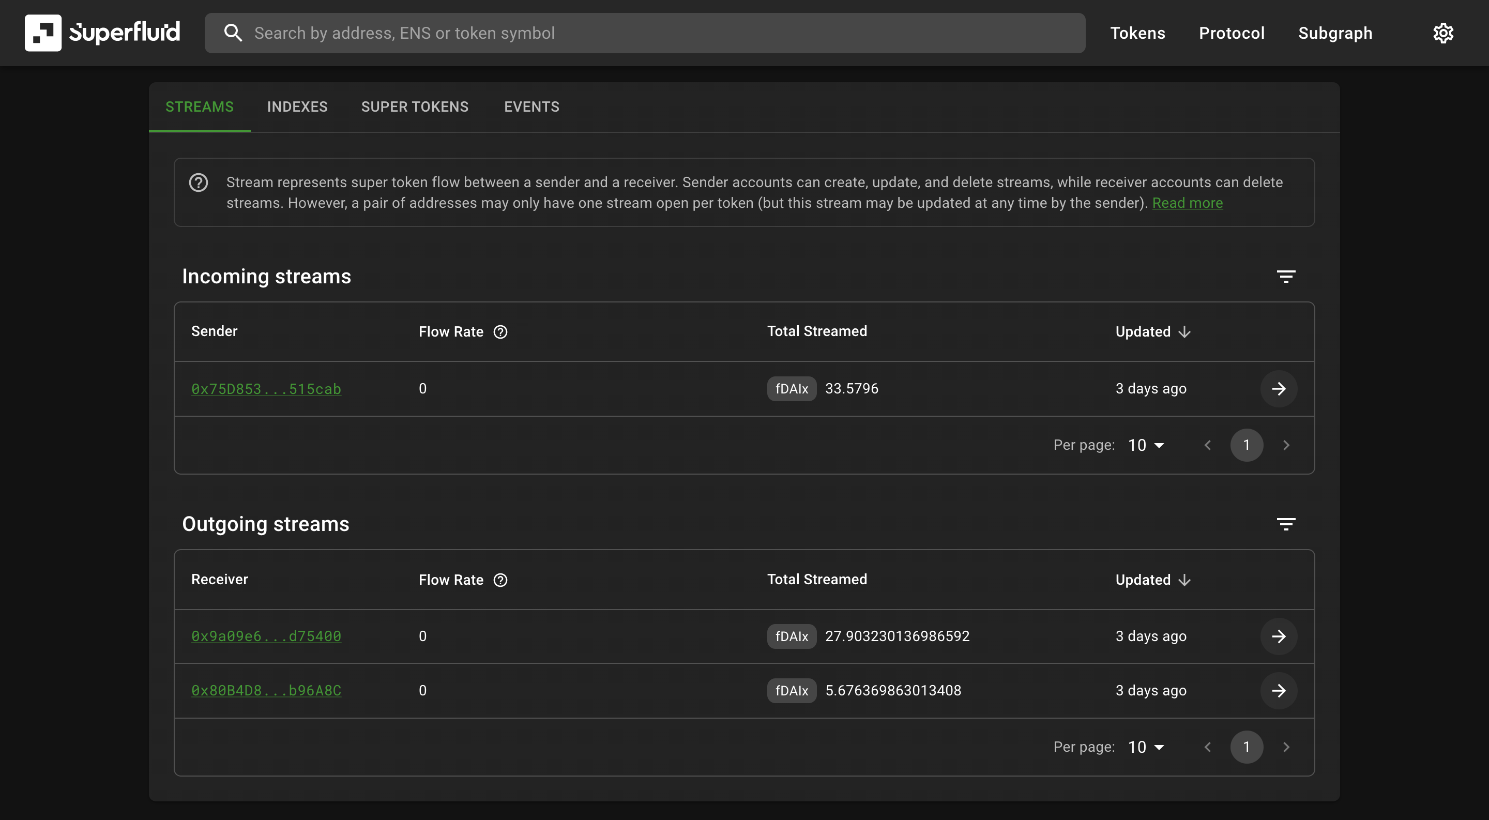The image size is (1489, 820).
Task: Open the Subgraph navigation item
Action: [1334, 33]
